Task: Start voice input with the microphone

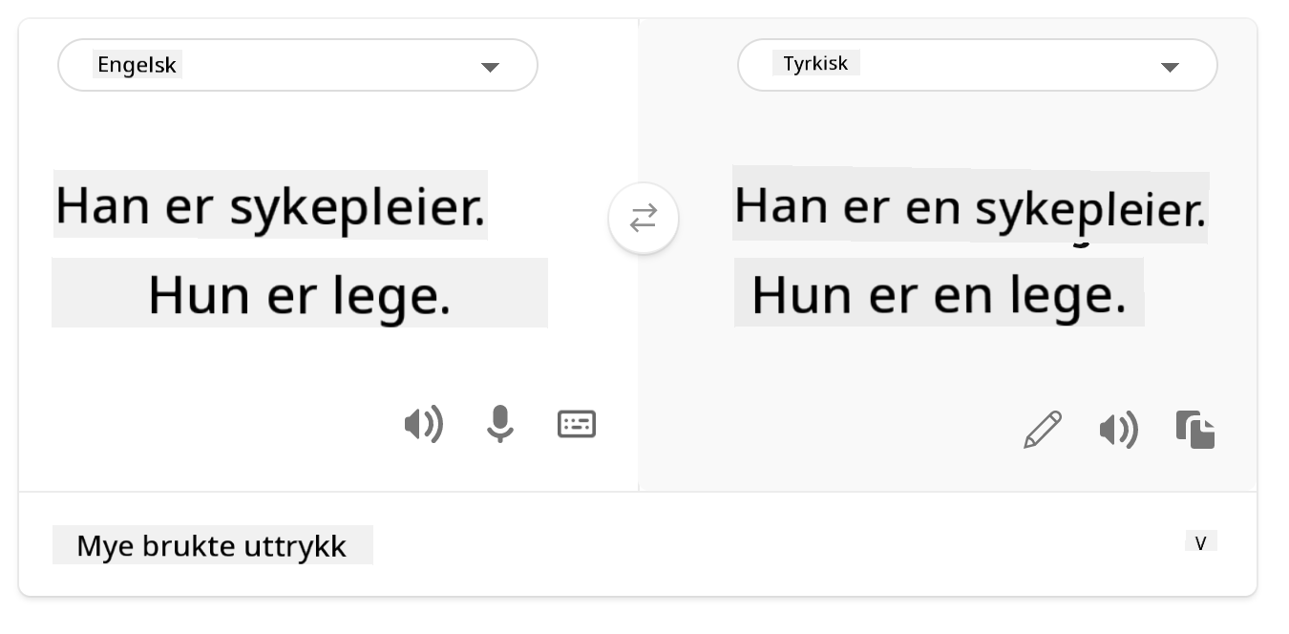Action: 499,424
